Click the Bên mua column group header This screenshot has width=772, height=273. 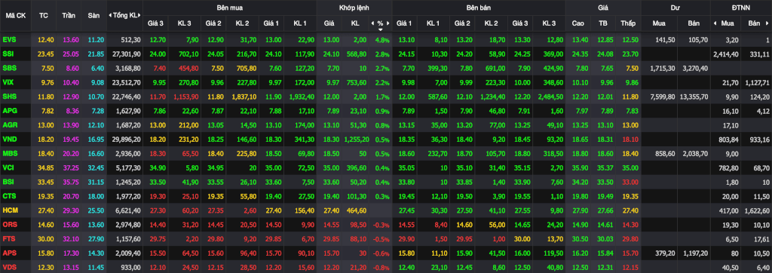pyautogui.click(x=229, y=8)
